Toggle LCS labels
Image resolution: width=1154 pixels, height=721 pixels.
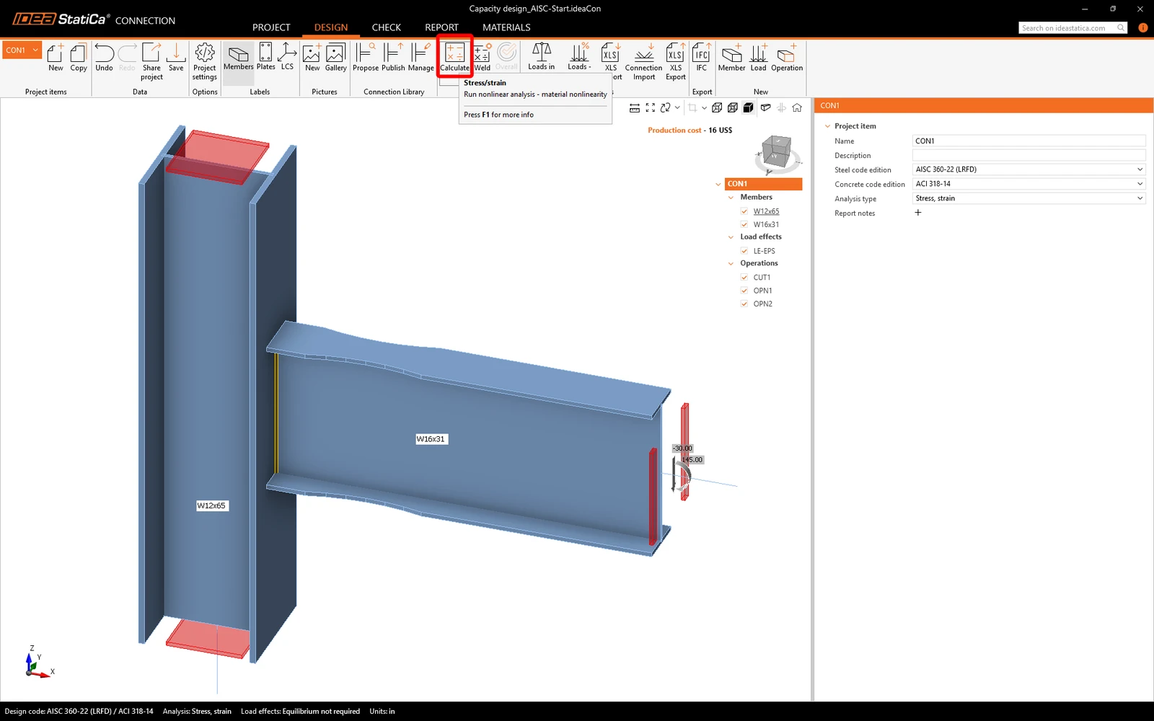[x=287, y=57]
